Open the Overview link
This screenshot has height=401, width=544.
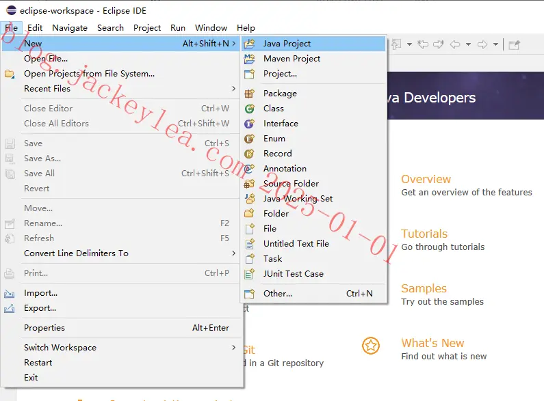click(426, 179)
